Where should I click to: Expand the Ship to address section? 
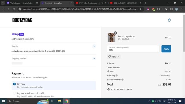coord(94,46)
